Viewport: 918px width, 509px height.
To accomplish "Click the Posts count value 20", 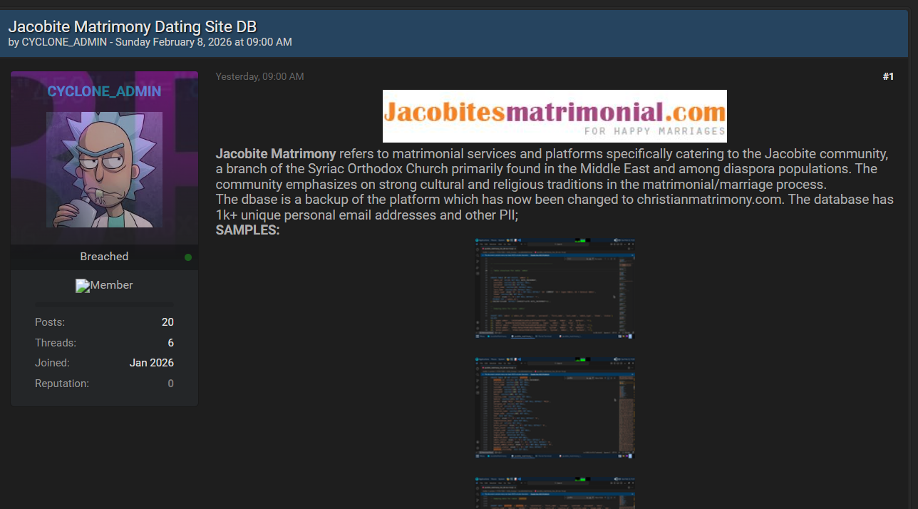I will click(x=167, y=322).
